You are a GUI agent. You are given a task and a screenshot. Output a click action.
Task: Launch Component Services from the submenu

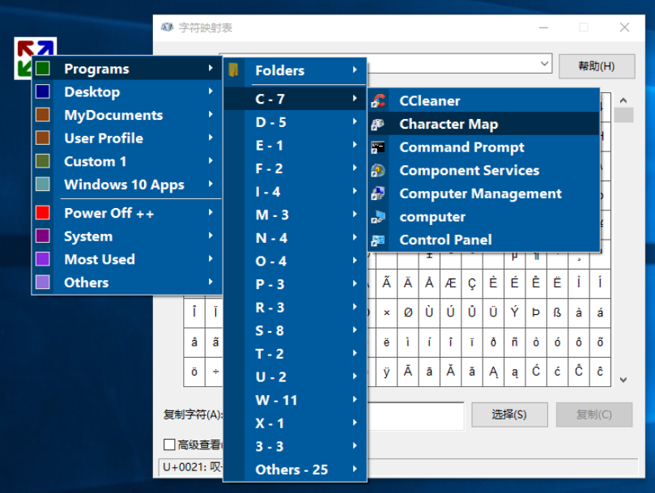coord(483,171)
